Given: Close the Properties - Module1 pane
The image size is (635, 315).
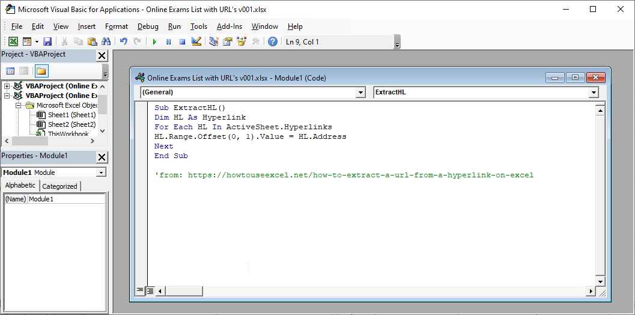Looking at the screenshot, I should tap(102, 157).
